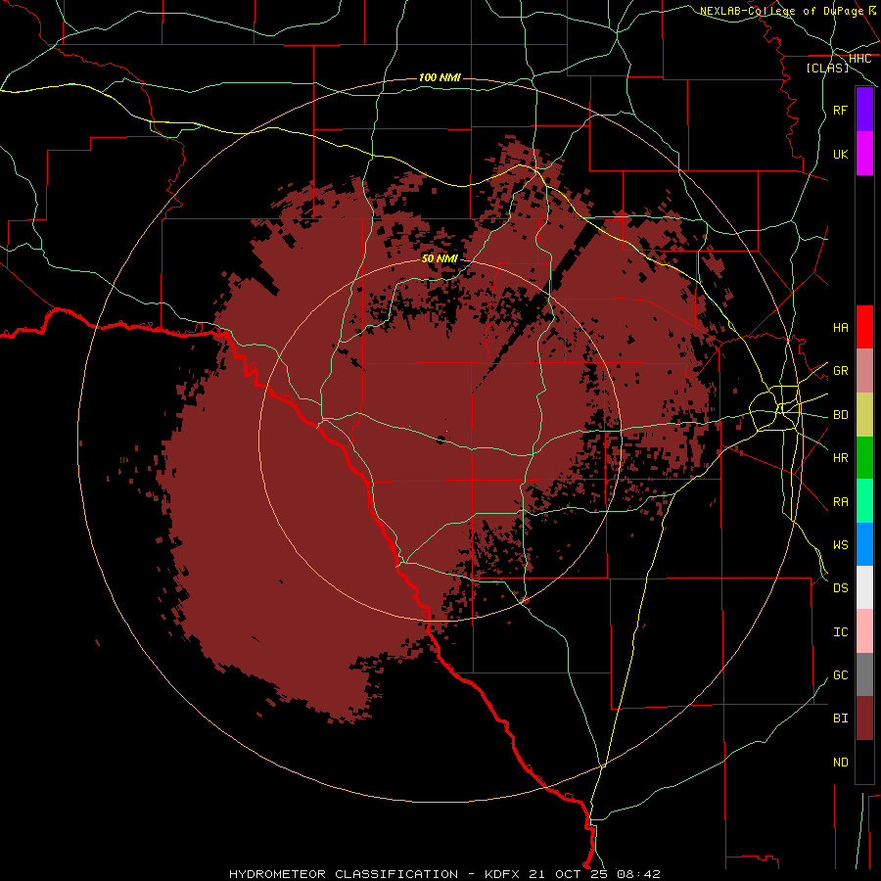
Task: Click the RA legend label
Action: pos(840,502)
